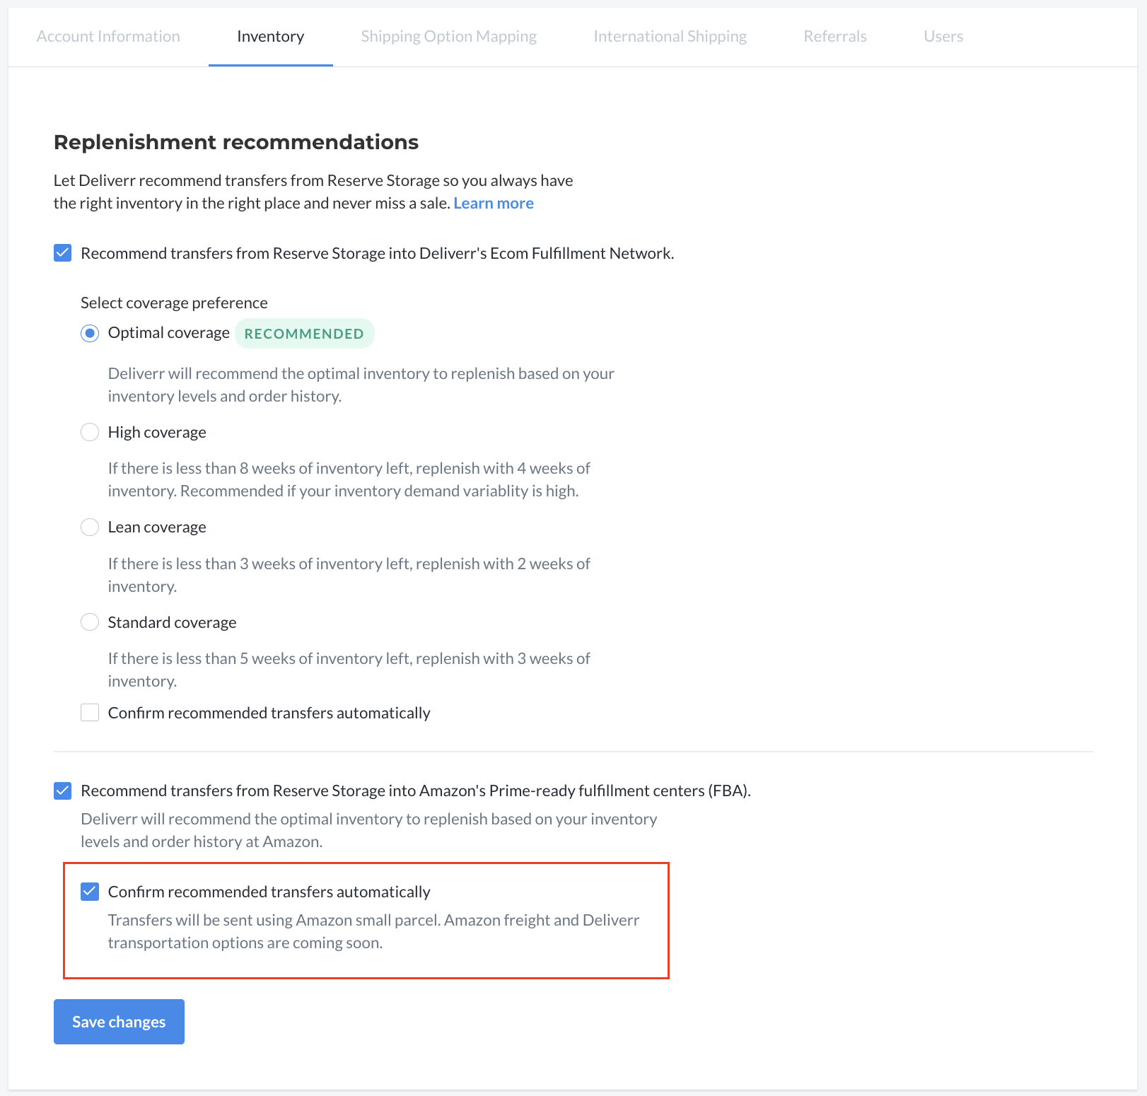
Task: Uncheck Ecom Fulfillment Network transfers checkbox
Action: point(63,253)
